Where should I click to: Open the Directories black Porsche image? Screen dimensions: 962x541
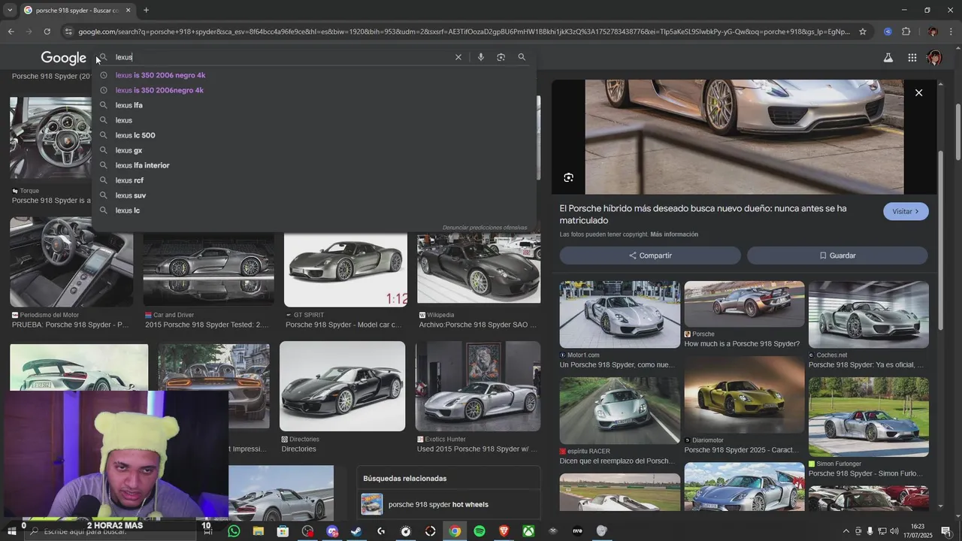pos(342,386)
